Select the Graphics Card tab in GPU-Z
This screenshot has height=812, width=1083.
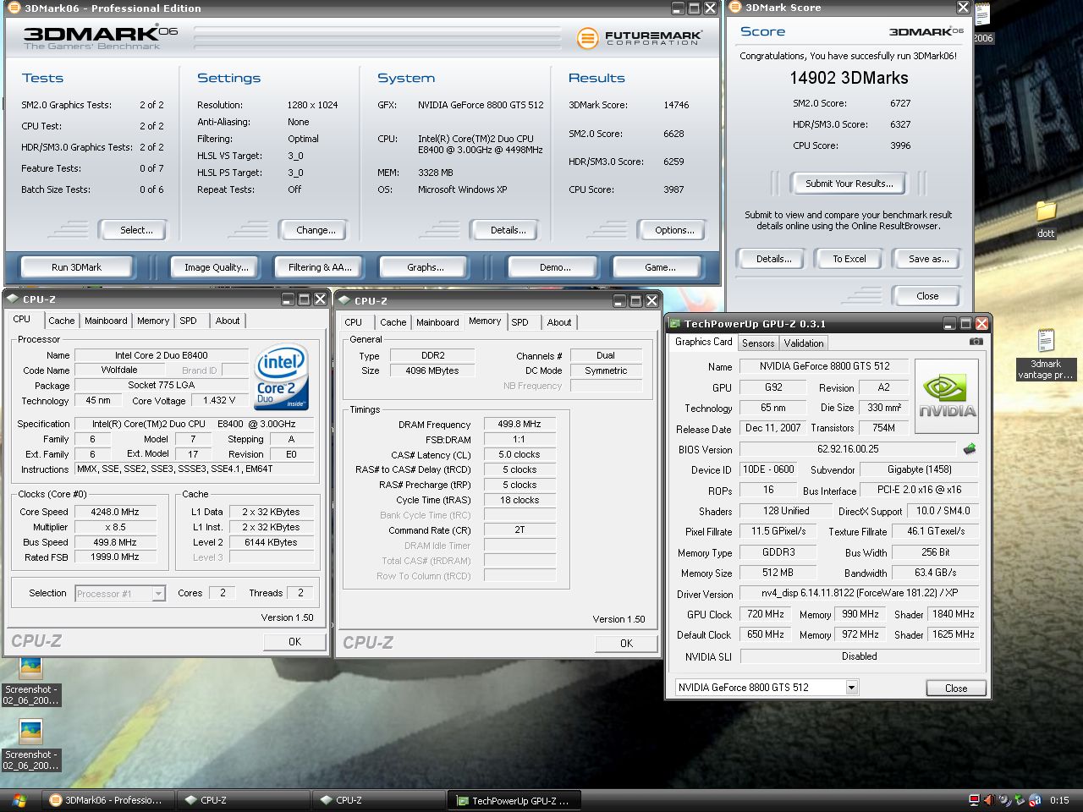[x=703, y=342]
